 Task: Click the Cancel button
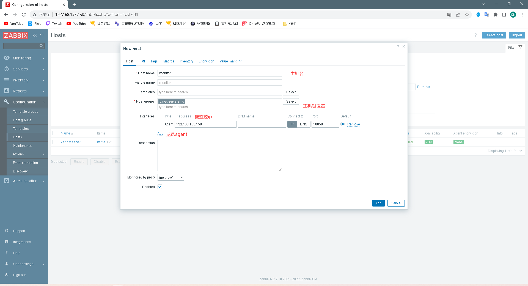pos(396,203)
